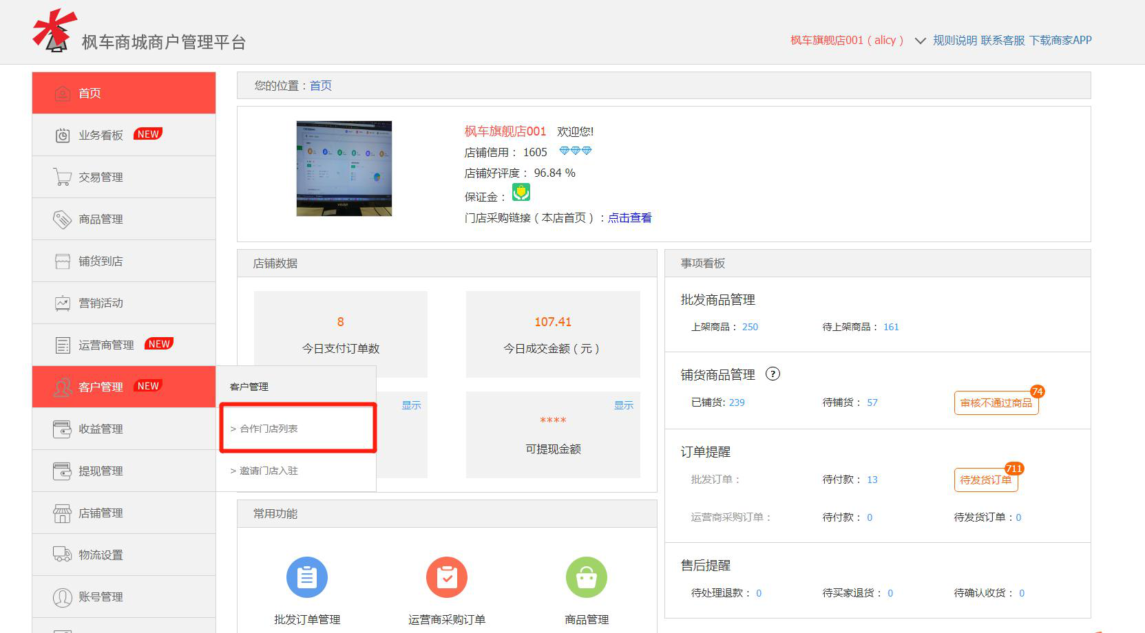This screenshot has width=1145, height=633.
Task: Click the truck icon for 物流设置
Action: click(x=63, y=555)
